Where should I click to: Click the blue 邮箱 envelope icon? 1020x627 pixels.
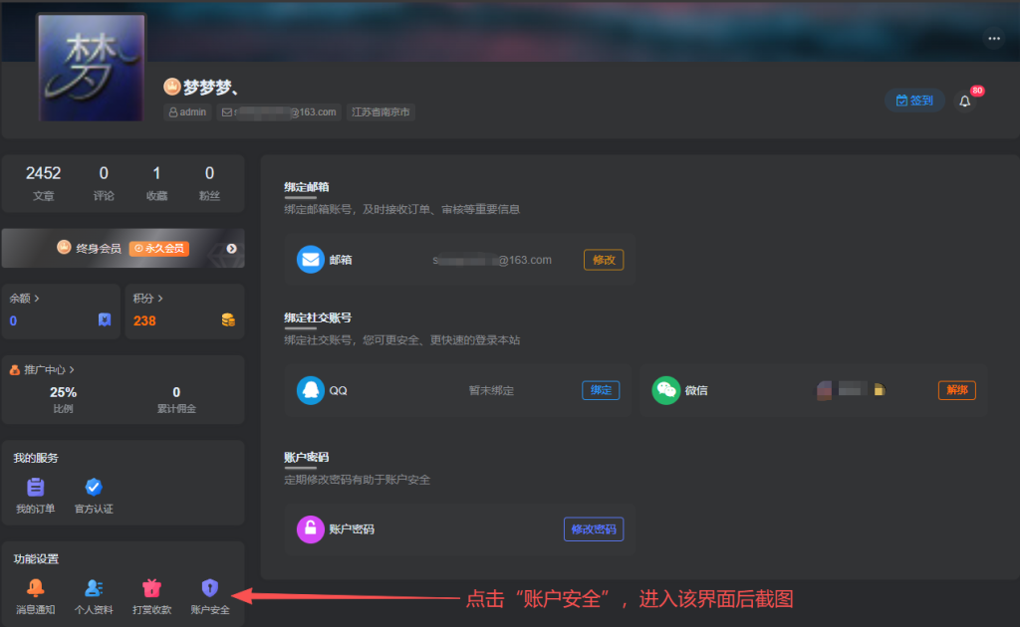tap(311, 260)
